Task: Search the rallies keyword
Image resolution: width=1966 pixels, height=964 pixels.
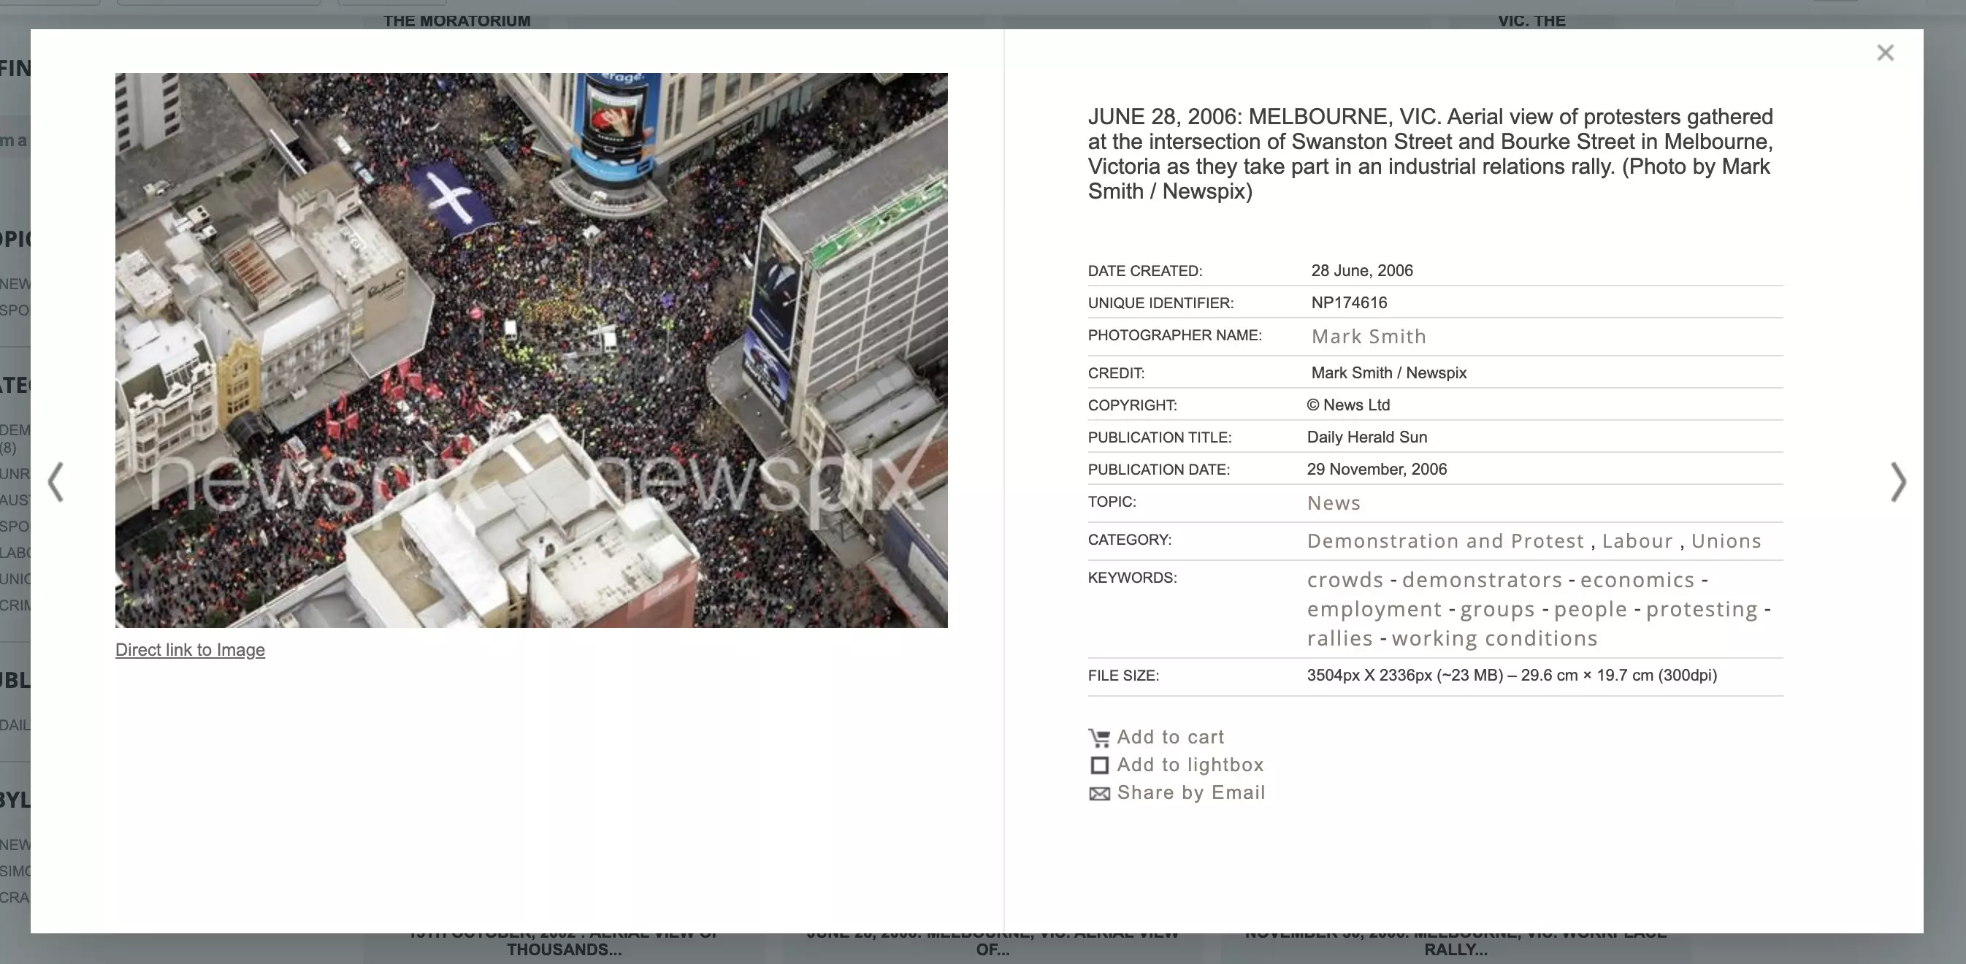Action: (1339, 638)
